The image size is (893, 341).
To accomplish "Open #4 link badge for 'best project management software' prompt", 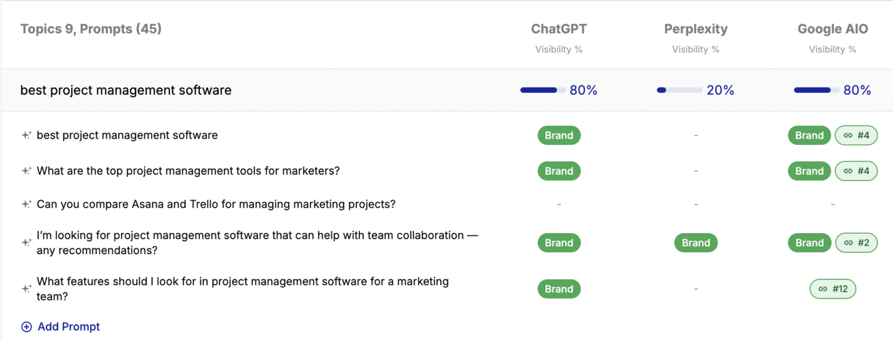I will pos(856,135).
